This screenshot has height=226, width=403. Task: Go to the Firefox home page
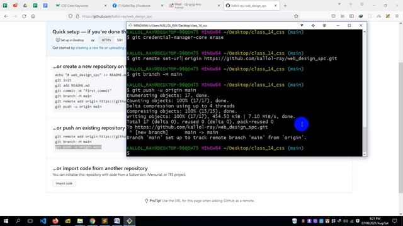point(33,16)
